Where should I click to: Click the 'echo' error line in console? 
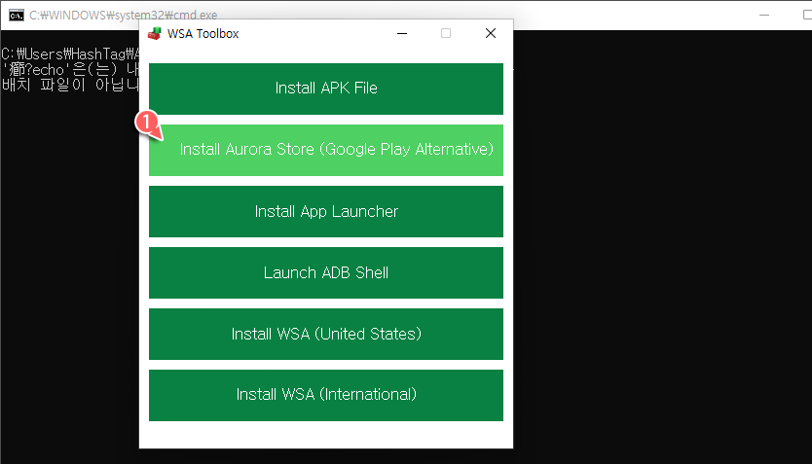[70, 69]
